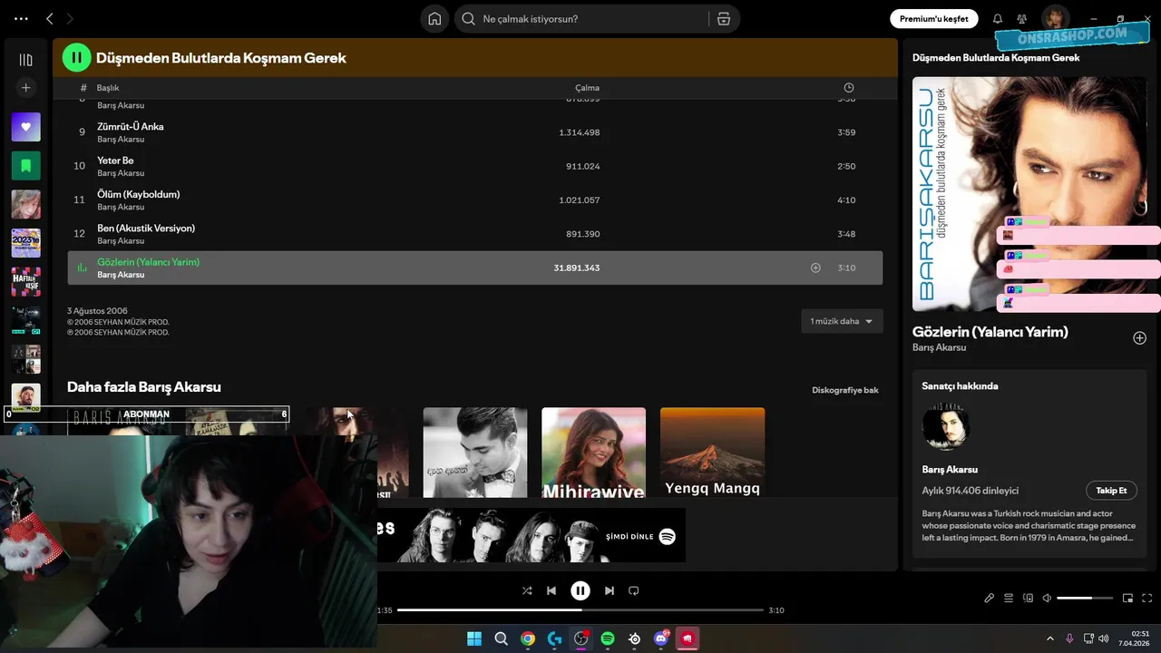Open the three-dot menu at top left
This screenshot has height=653, width=1161.
pyautogui.click(x=21, y=18)
